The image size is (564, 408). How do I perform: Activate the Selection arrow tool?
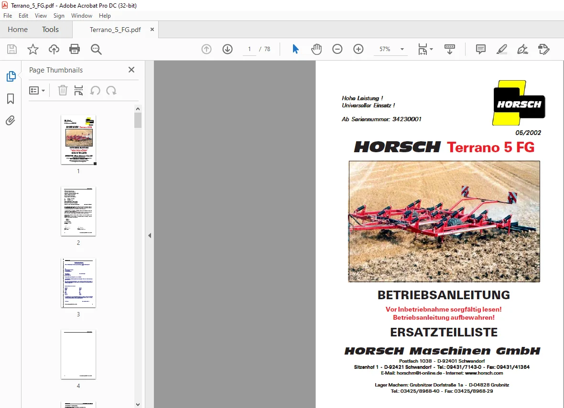point(295,49)
